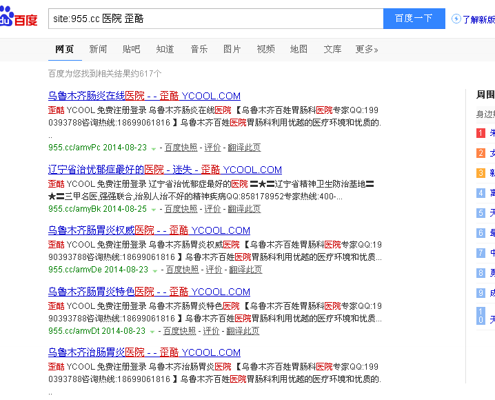This screenshot has width=495, height=400.
Task: Click 评价 for the 955.cc/amvDt result
Action: pos(211,330)
